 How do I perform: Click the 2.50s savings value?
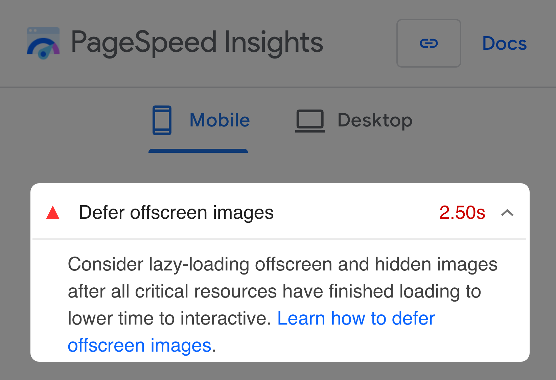[462, 213]
